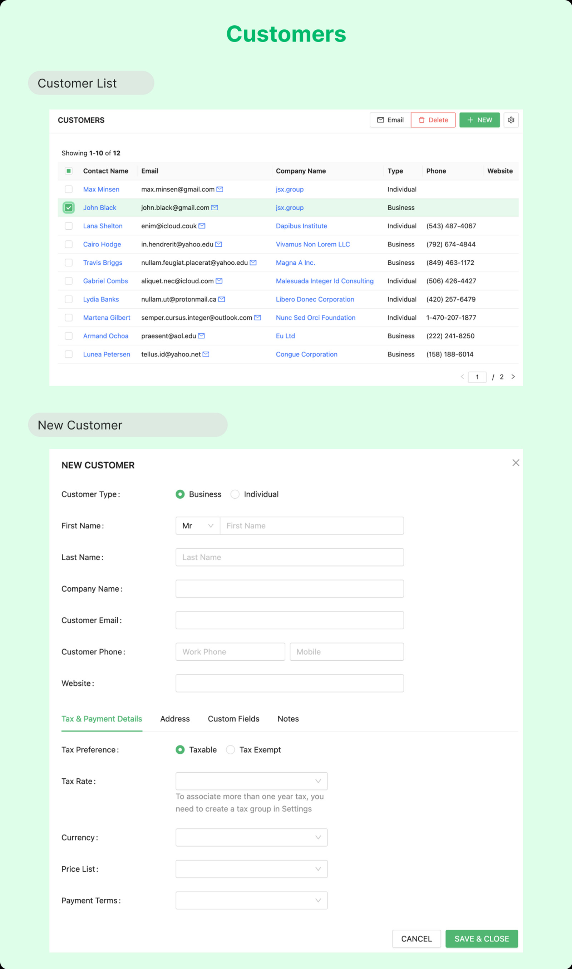Click the page number input field
Screen dimensions: 572x969
[477, 377]
